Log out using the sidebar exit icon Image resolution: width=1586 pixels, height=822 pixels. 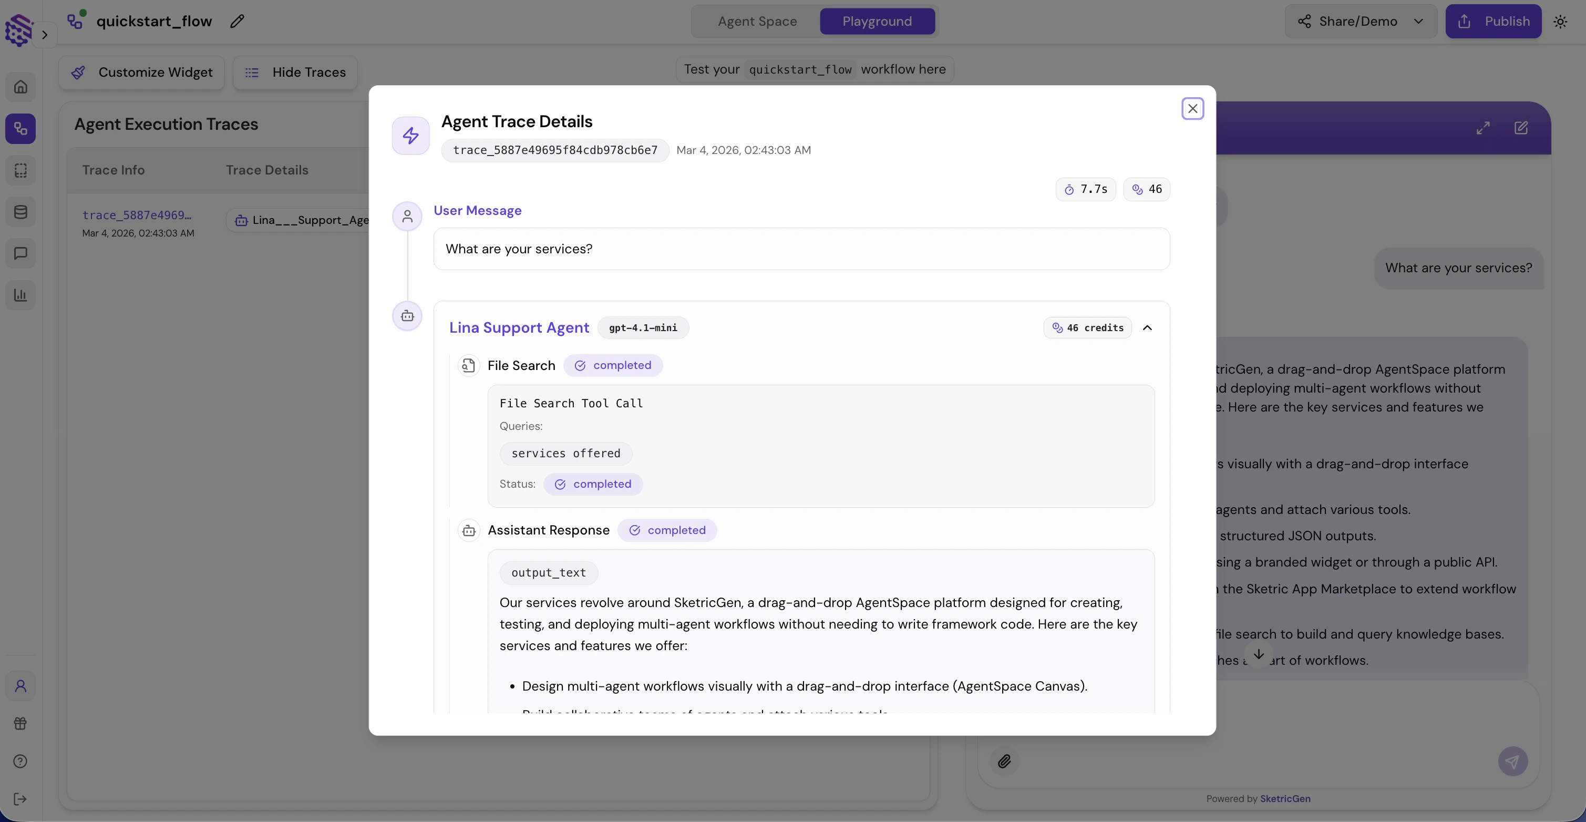20,798
